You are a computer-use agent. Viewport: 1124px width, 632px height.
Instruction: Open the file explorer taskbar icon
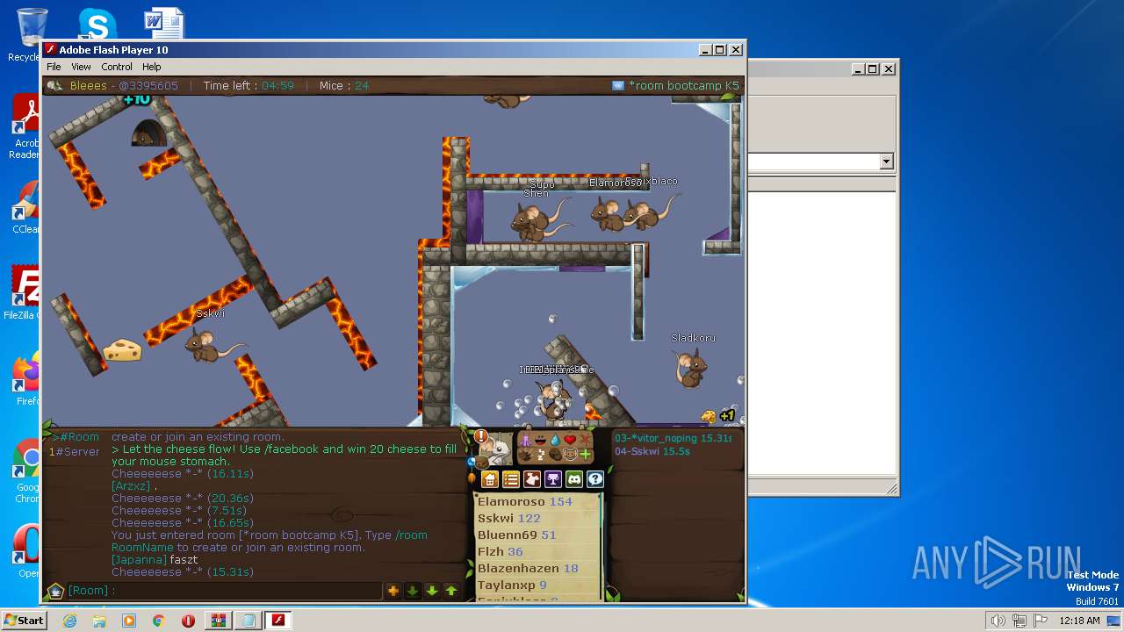click(x=99, y=620)
